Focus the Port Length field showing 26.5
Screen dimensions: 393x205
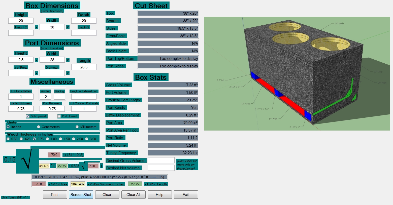84,67
